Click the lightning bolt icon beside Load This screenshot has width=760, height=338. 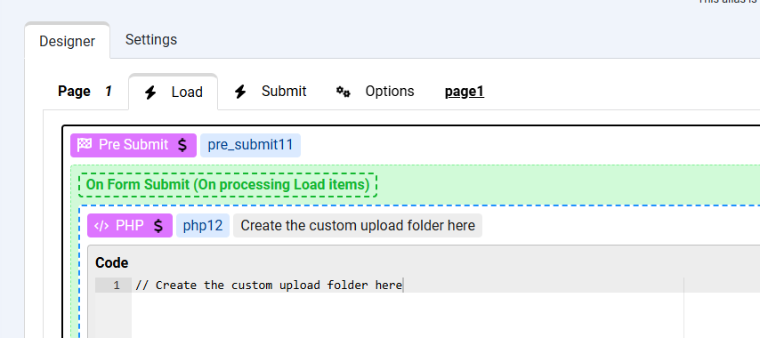150,92
